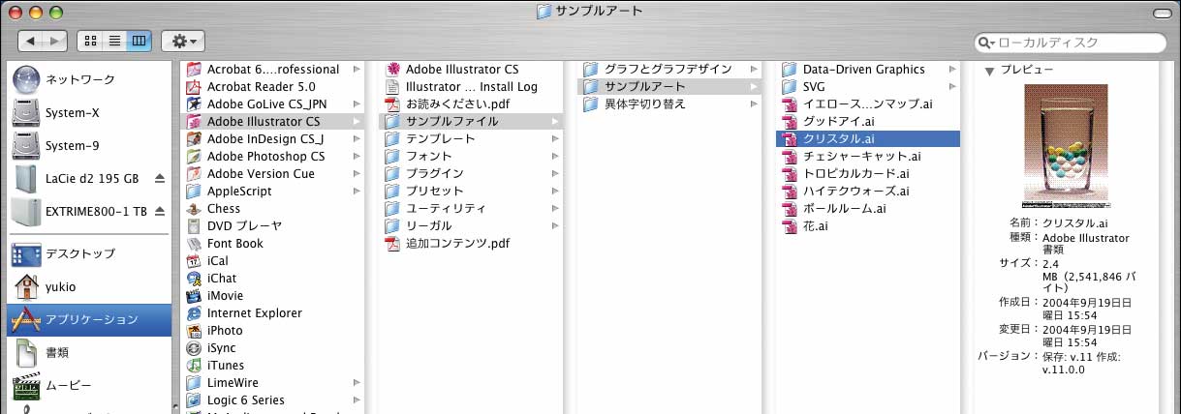Select Acrobat Reader 5.0 app
This screenshot has width=1181, height=414.
(273, 87)
